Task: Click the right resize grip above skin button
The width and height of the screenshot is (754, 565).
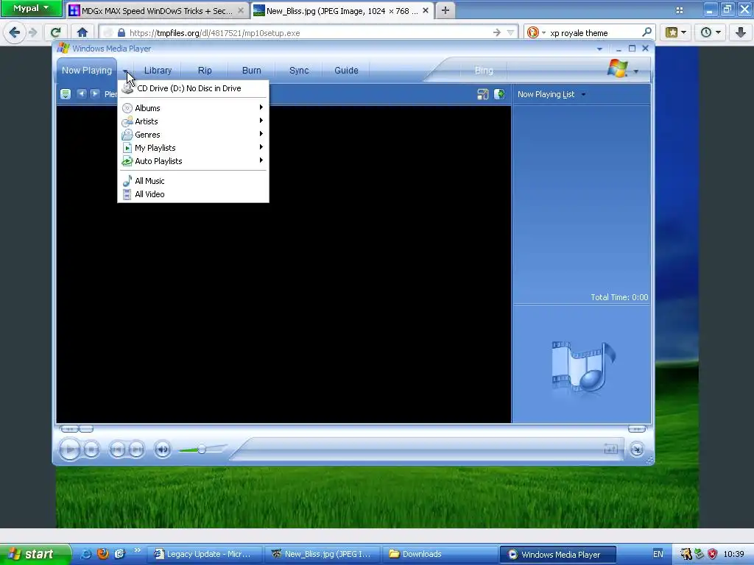Action: click(637, 429)
